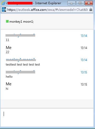95x129 pixels.
Task: Close the Internet Explorer chat window
Action: pos(89,3)
